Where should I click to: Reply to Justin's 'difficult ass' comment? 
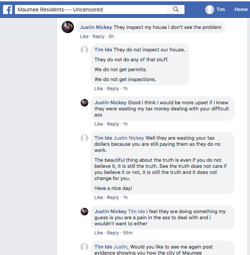(113, 124)
